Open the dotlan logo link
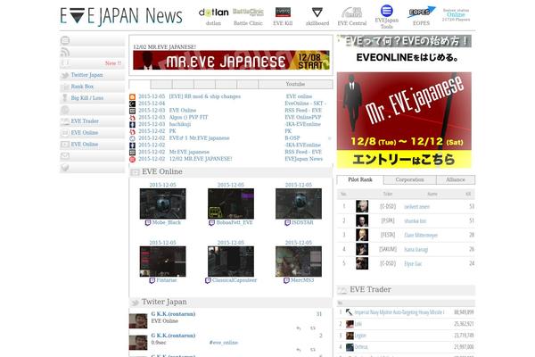Viewport: 535px width, 357px height. [214, 12]
